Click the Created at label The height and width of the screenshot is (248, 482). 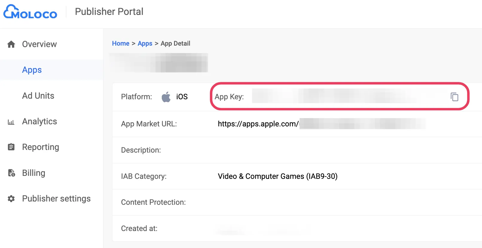[x=139, y=228]
